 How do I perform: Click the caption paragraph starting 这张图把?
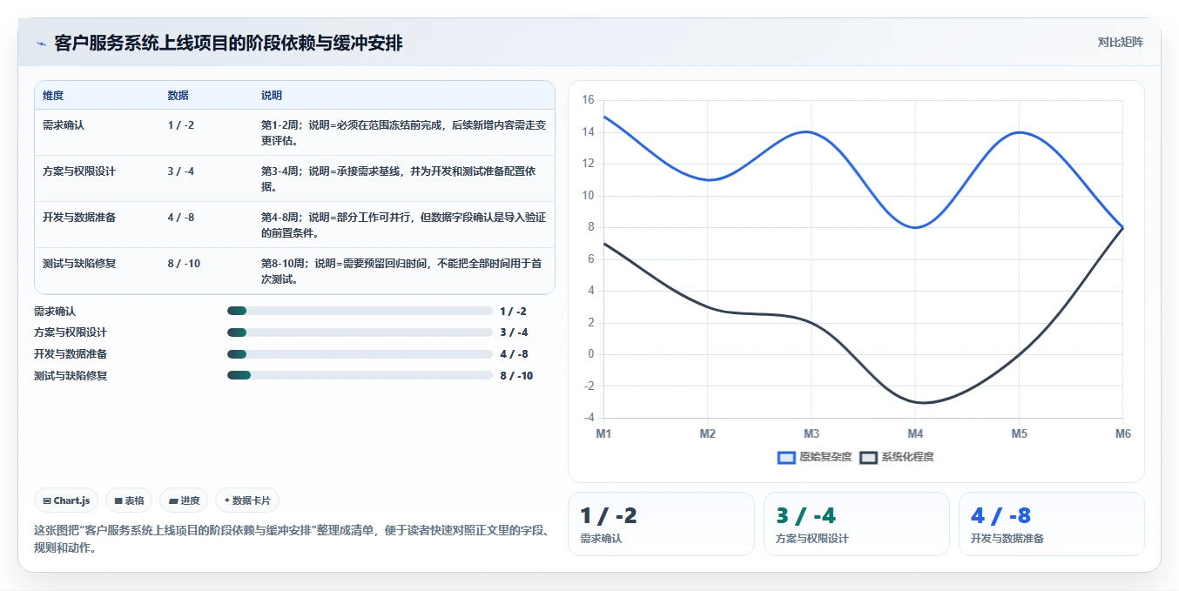point(292,539)
